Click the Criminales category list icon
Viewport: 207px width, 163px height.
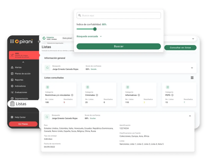click(x=87, y=87)
